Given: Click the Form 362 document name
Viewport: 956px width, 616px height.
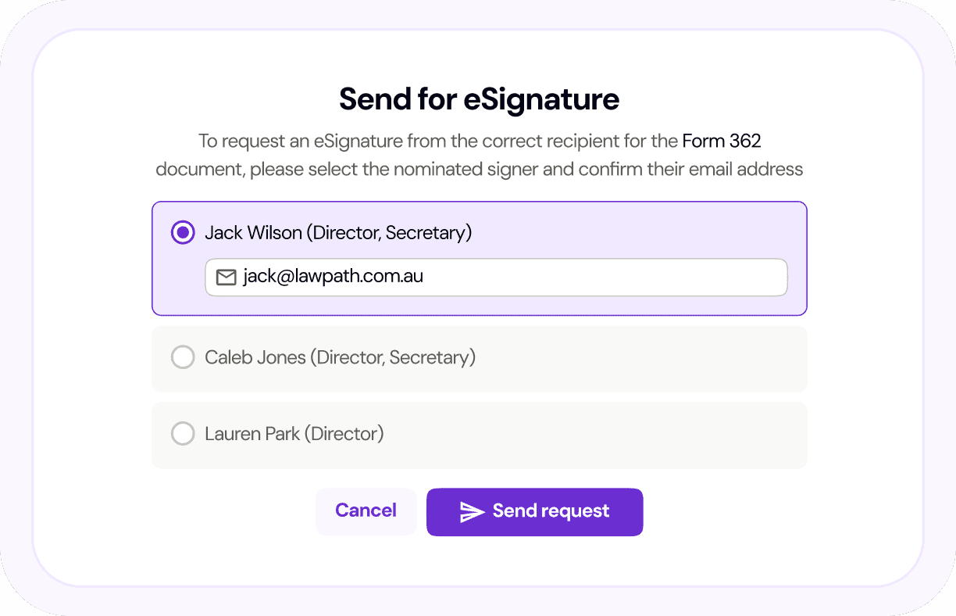Looking at the screenshot, I should click(721, 141).
